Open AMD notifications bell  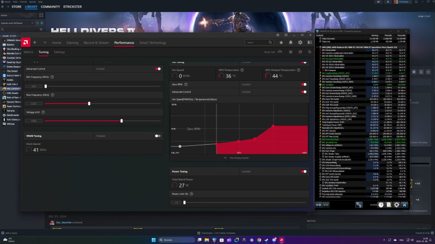(290, 42)
